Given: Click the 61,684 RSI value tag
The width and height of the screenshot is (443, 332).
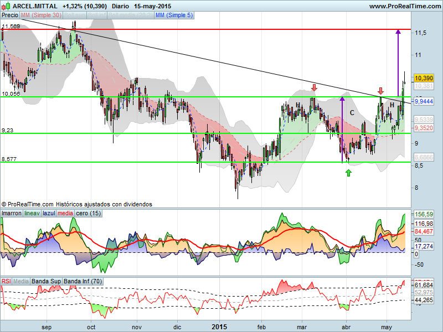Looking at the screenshot, I should point(424,285).
